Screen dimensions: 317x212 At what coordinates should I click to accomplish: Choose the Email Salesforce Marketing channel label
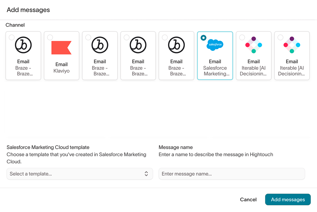click(215, 68)
